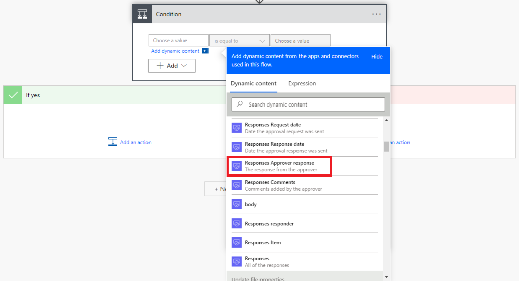The height and width of the screenshot is (281, 519).
Task: Hide the dynamic content panel
Action: (377, 57)
